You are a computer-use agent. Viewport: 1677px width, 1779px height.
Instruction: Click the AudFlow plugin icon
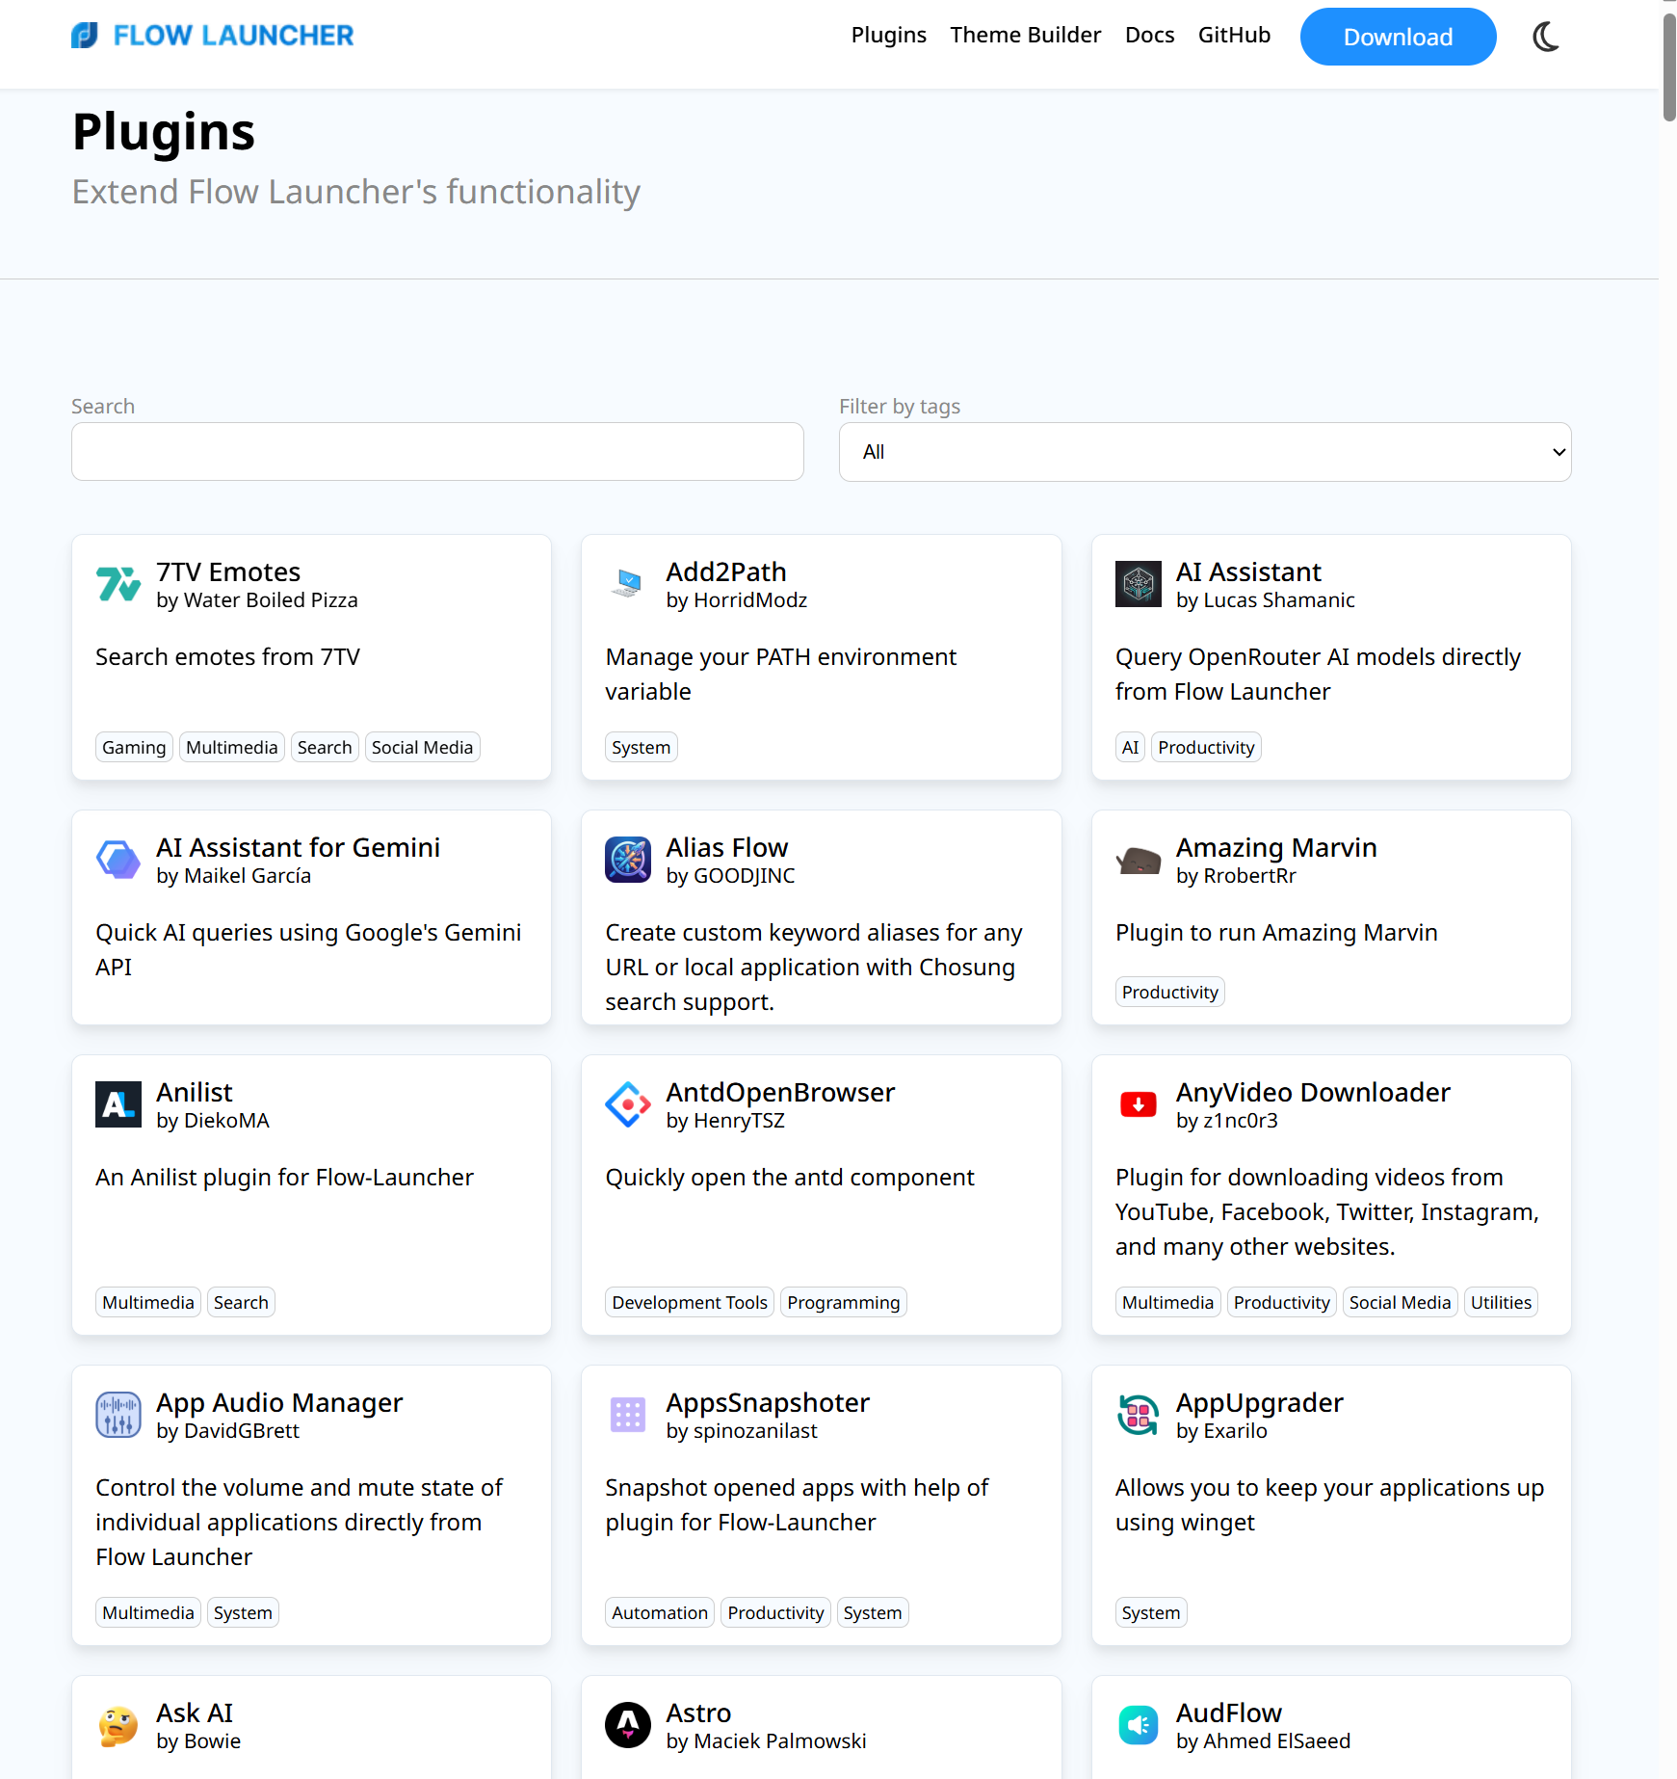[1139, 1725]
